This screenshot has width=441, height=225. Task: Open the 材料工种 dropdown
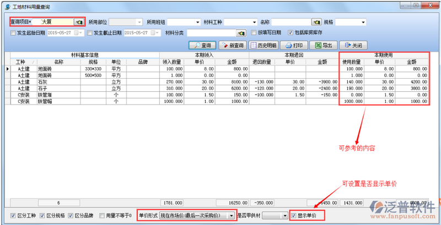point(255,23)
